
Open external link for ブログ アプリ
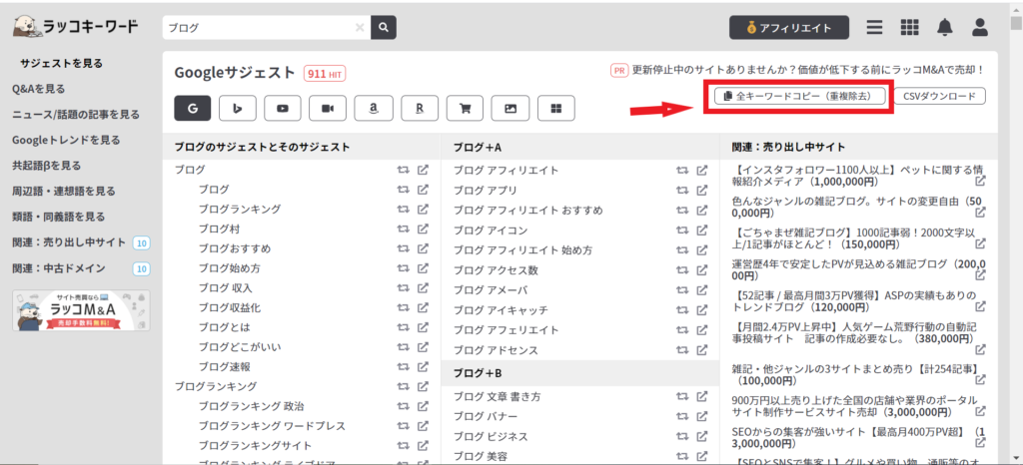(702, 191)
